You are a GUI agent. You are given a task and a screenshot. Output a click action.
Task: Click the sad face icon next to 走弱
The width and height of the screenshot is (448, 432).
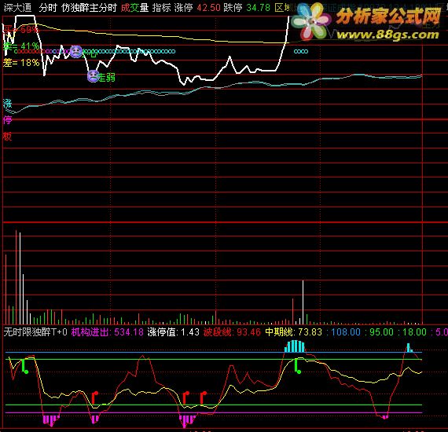pyautogui.click(x=93, y=76)
